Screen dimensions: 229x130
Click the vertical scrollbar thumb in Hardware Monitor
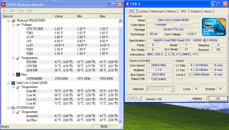click(x=120, y=73)
